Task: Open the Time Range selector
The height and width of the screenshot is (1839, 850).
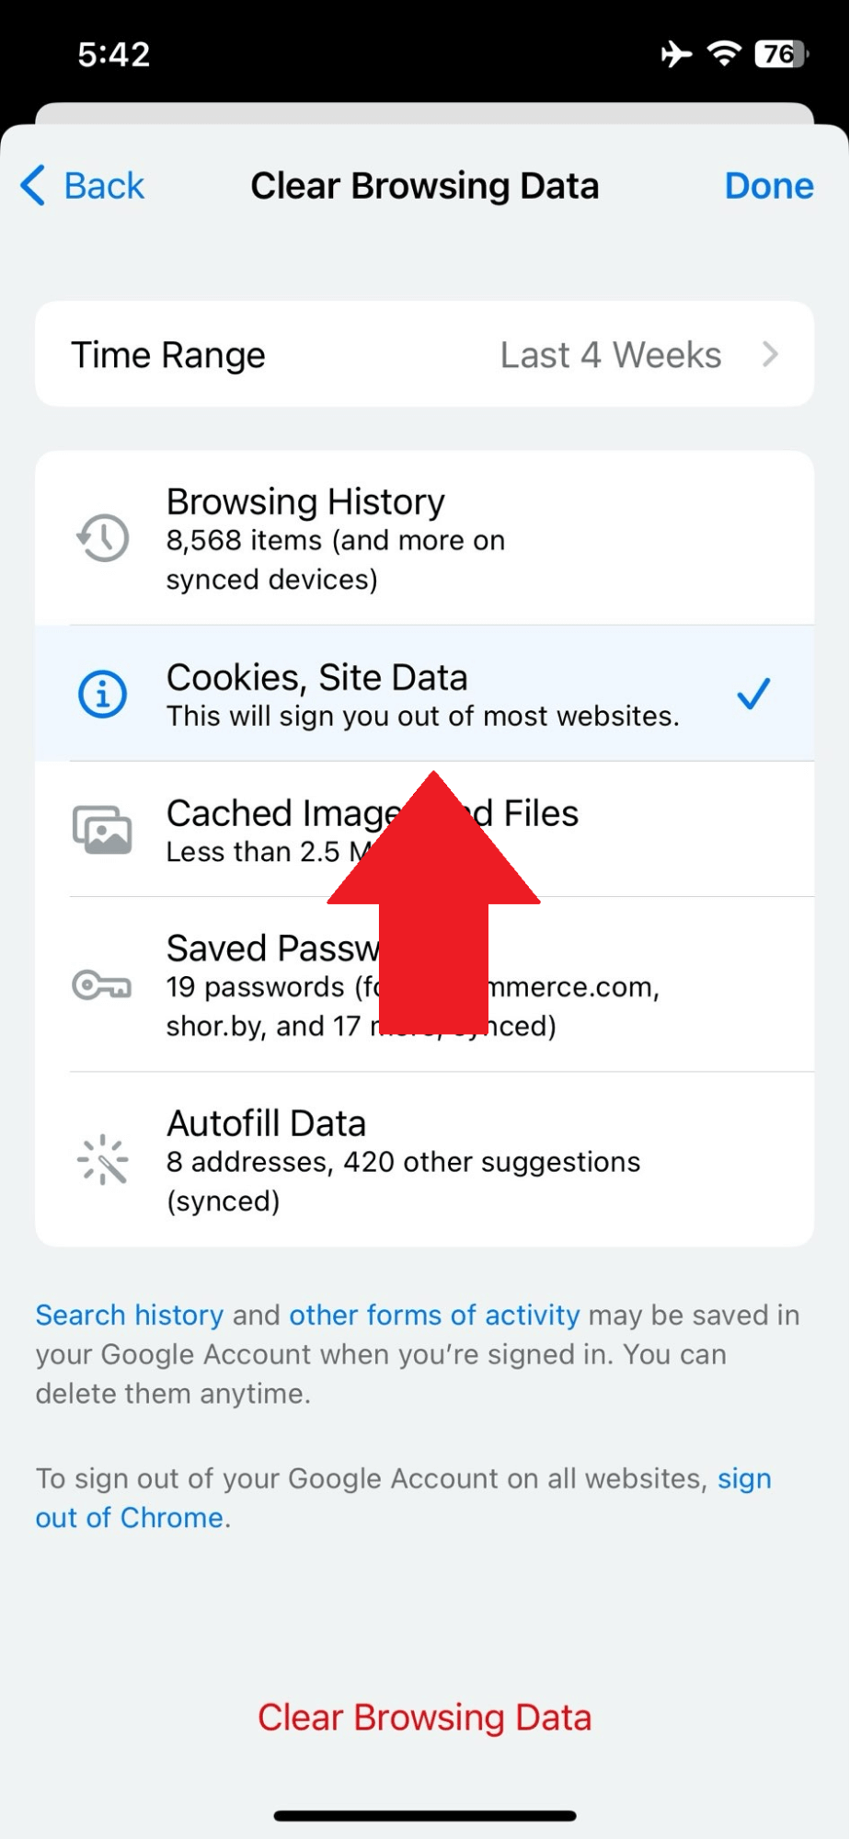Action: [x=425, y=354]
